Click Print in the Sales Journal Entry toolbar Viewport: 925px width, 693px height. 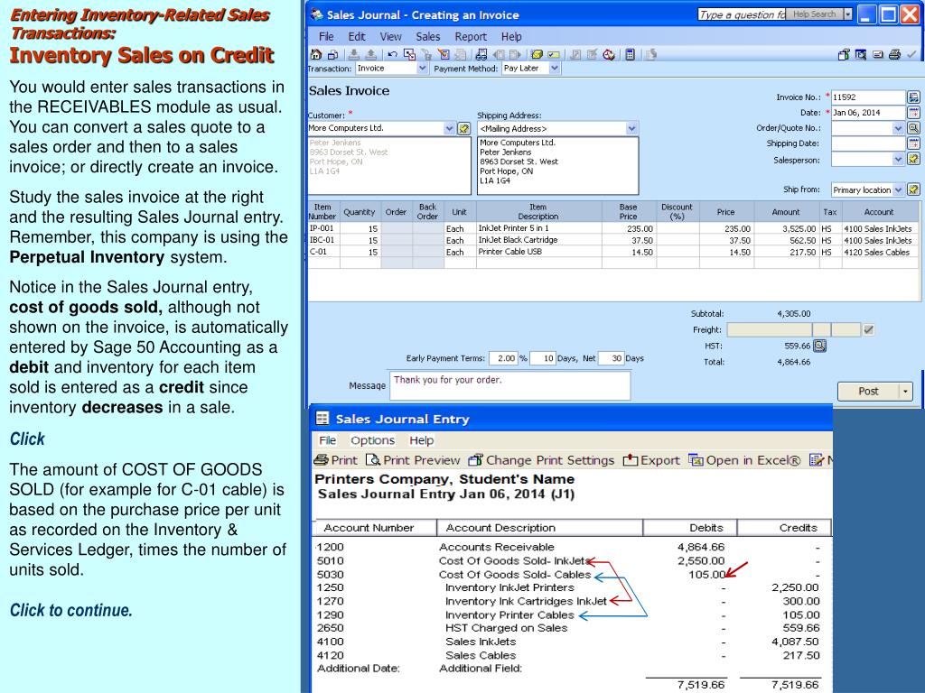point(336,460)
